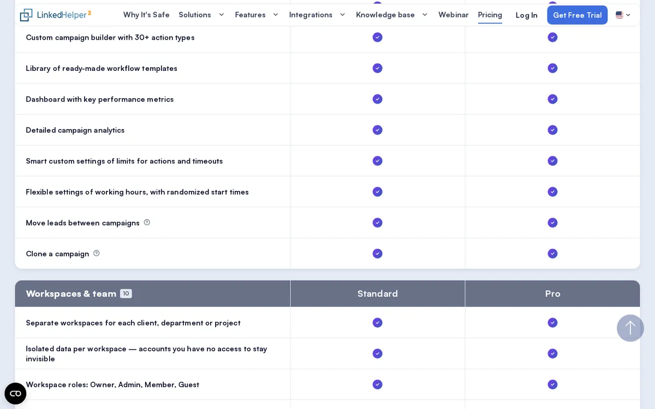Show tooltip for Clone a campaign

tap(97, 253)
